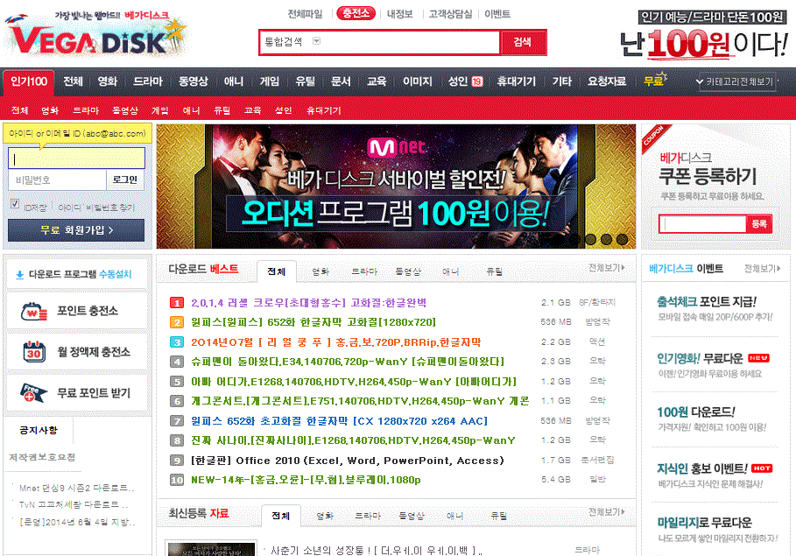
Task: Open notice Mnet 댄싱9 시즌2 다운로드
Action: tap(76, 488)
